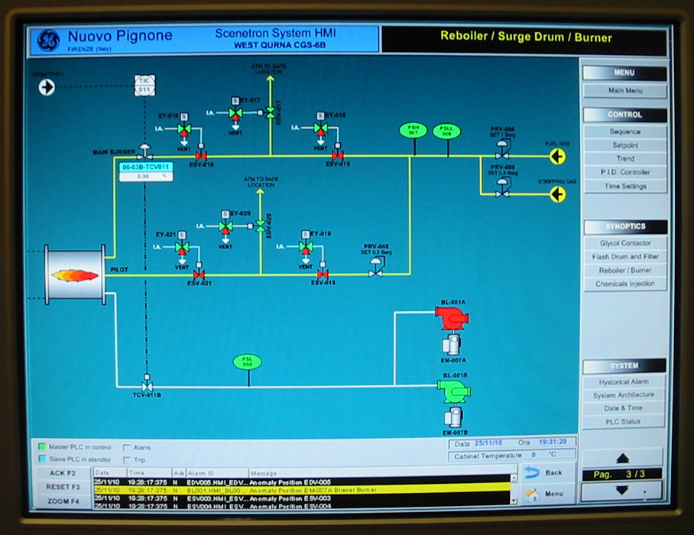Viewport: 694px width, 535px height.
Task: Show the Glycol Contactor synoptic
Action: [625, 243]
